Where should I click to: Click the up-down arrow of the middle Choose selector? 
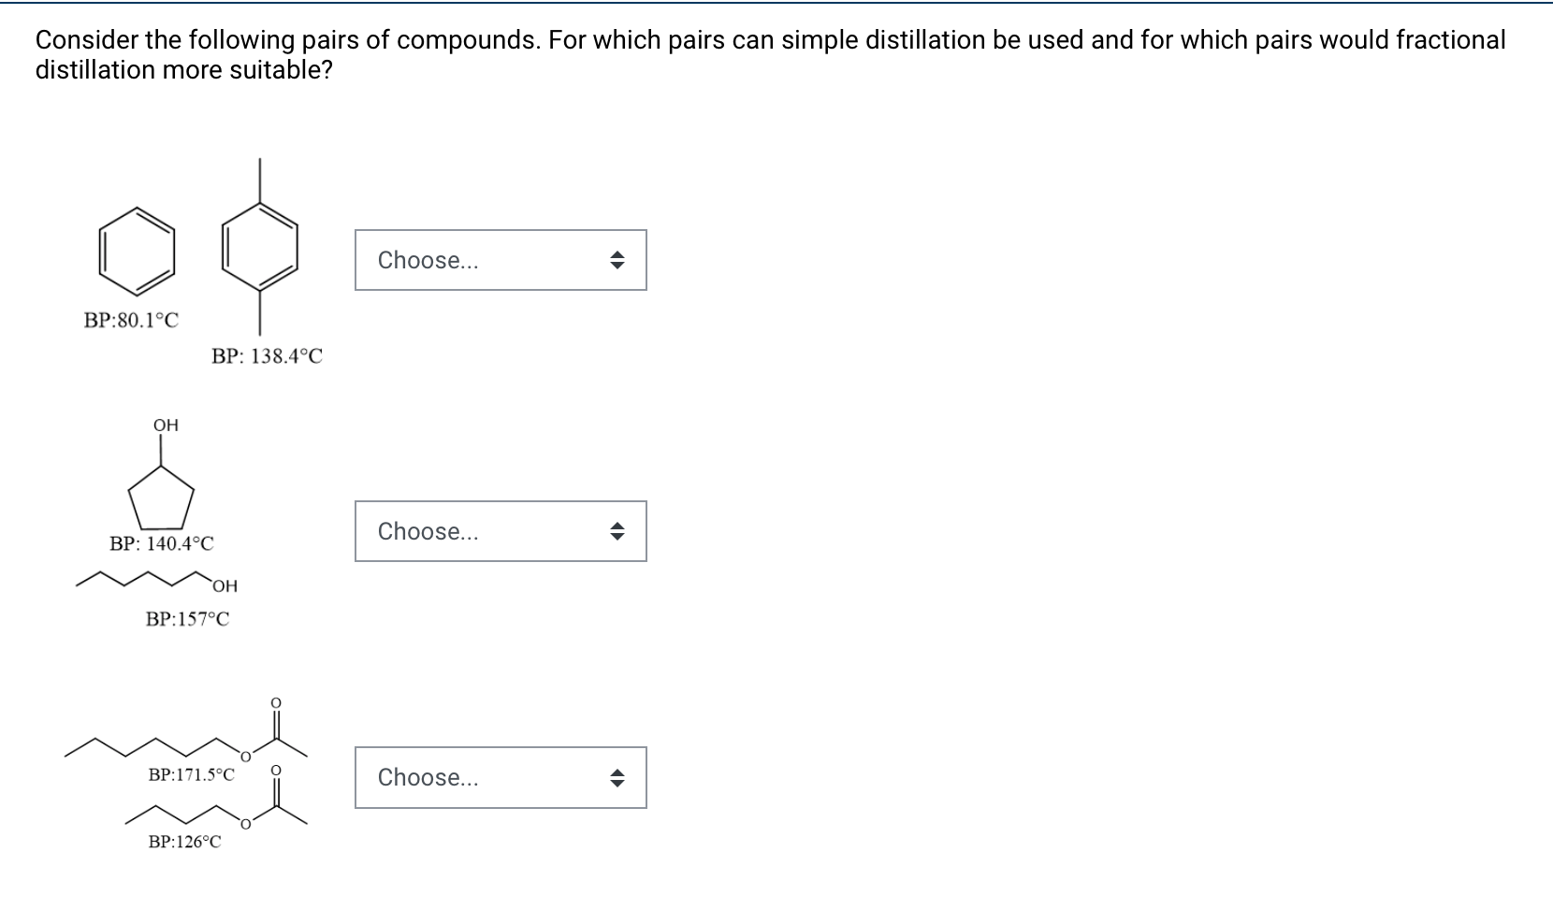(617, 531)
